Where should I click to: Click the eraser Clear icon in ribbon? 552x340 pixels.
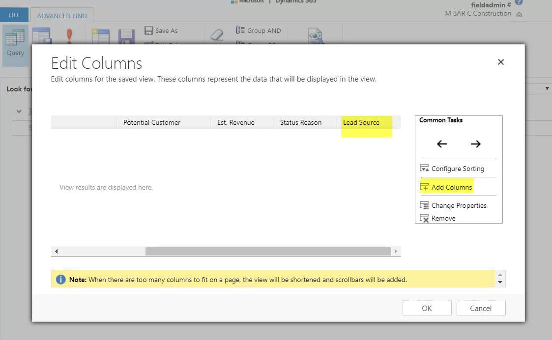pos(217,34)
